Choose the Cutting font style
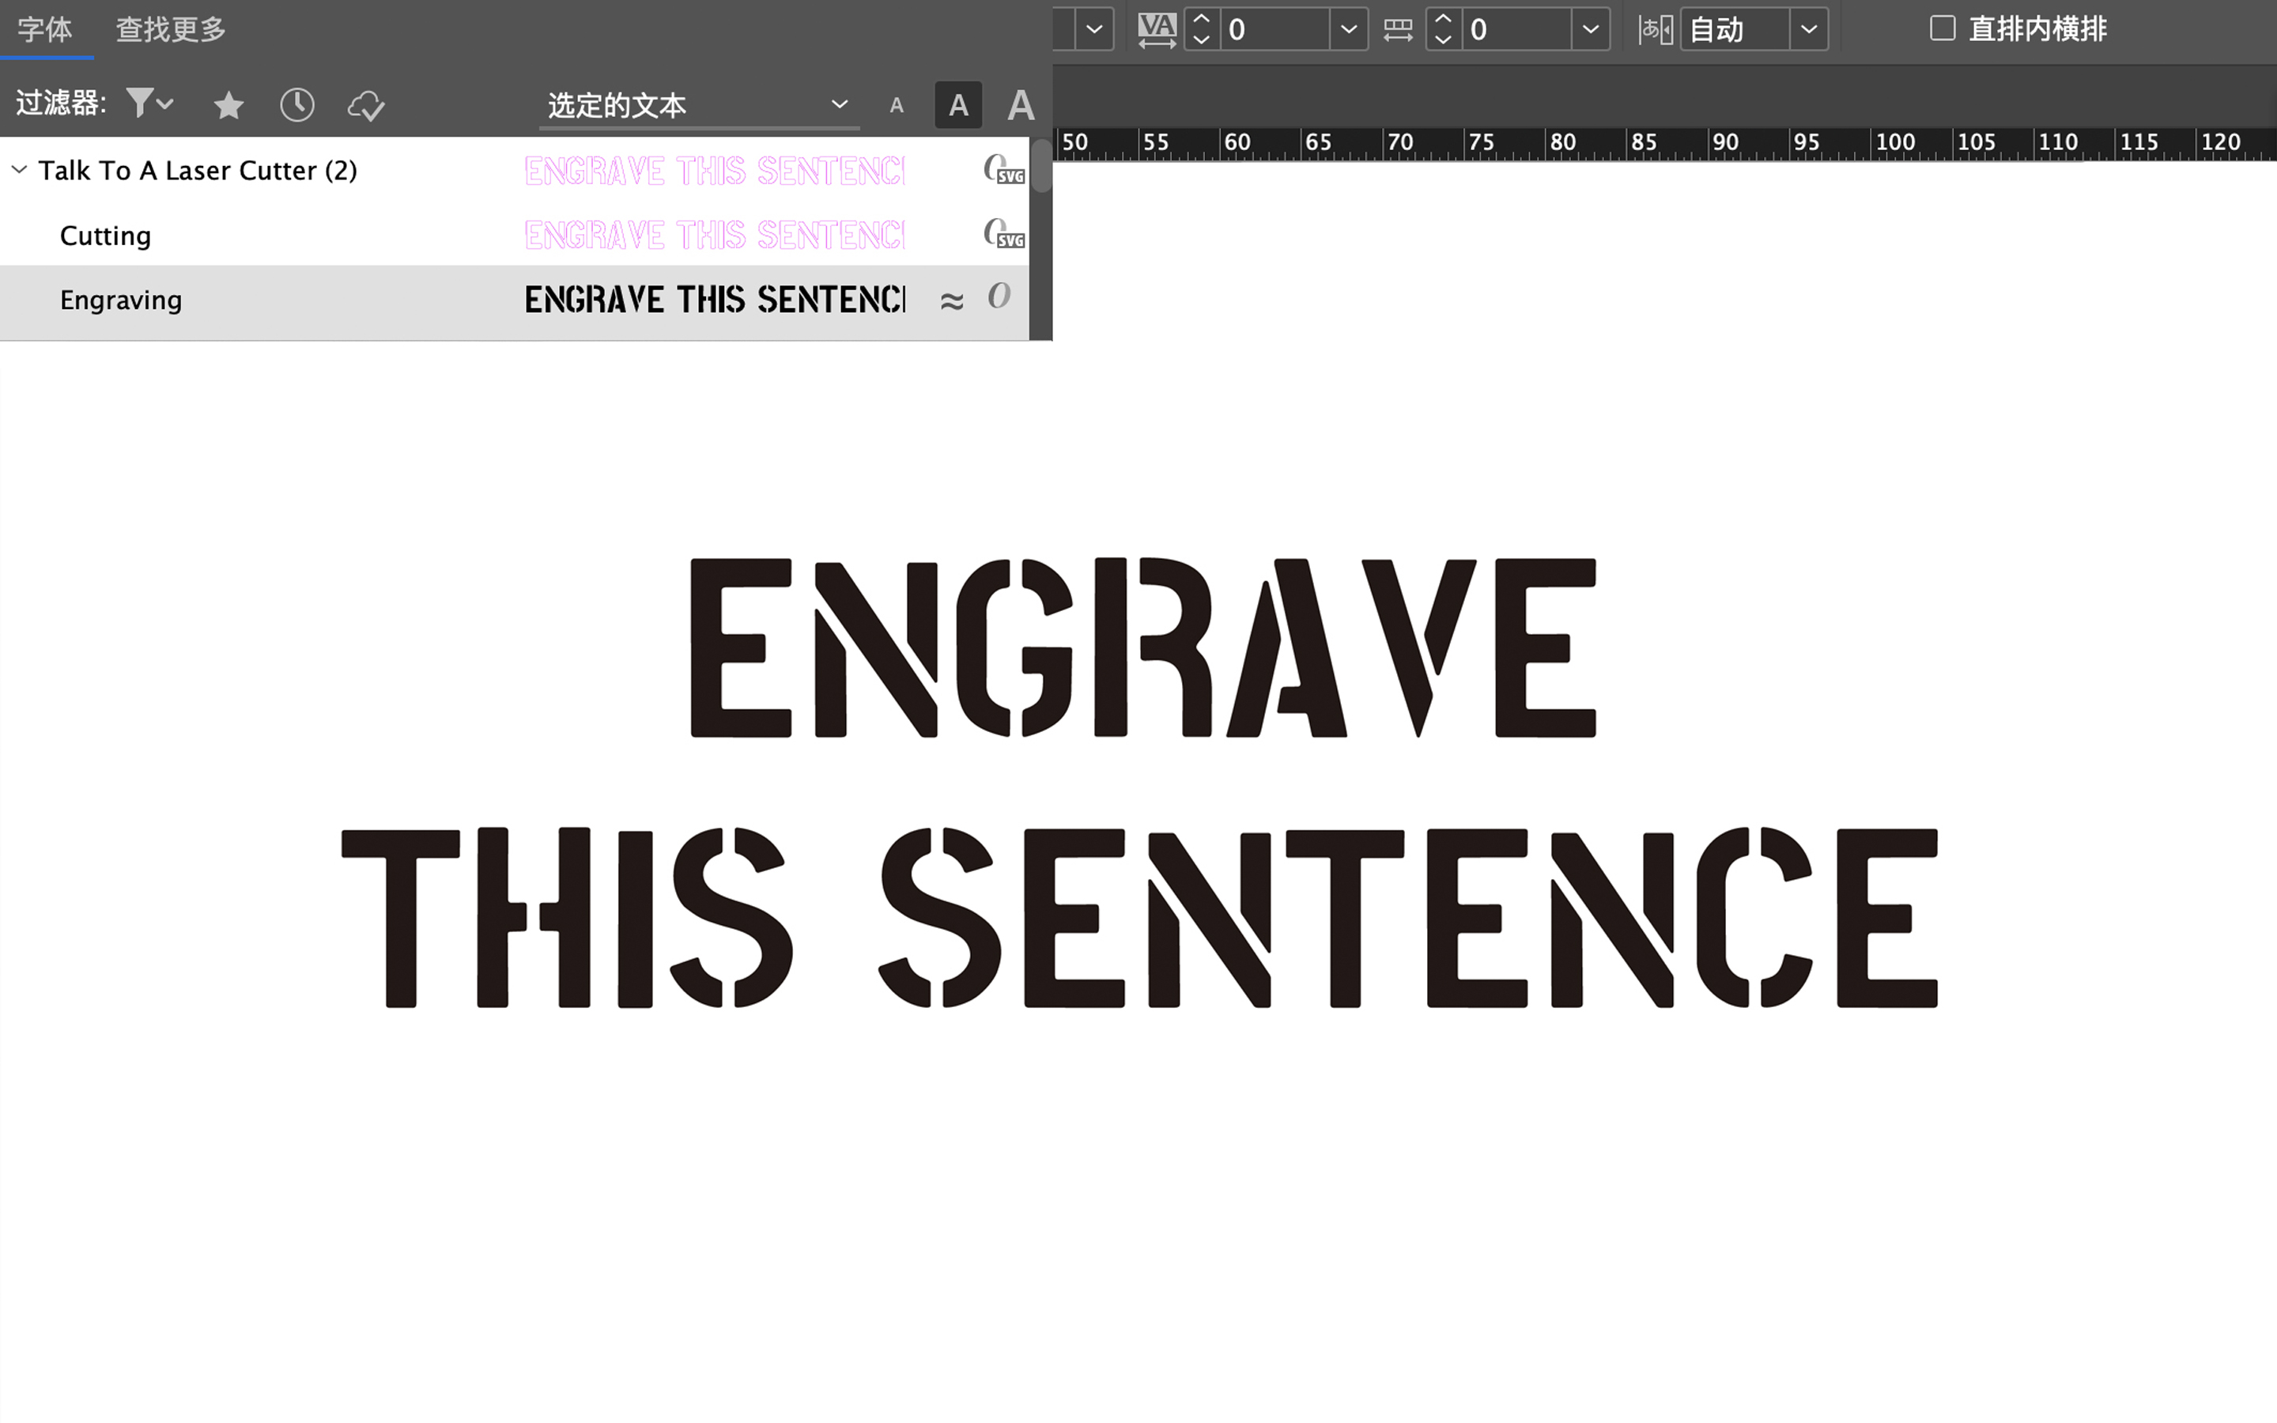Viewport: 2277px width, 1423px height. pos(105,236)
